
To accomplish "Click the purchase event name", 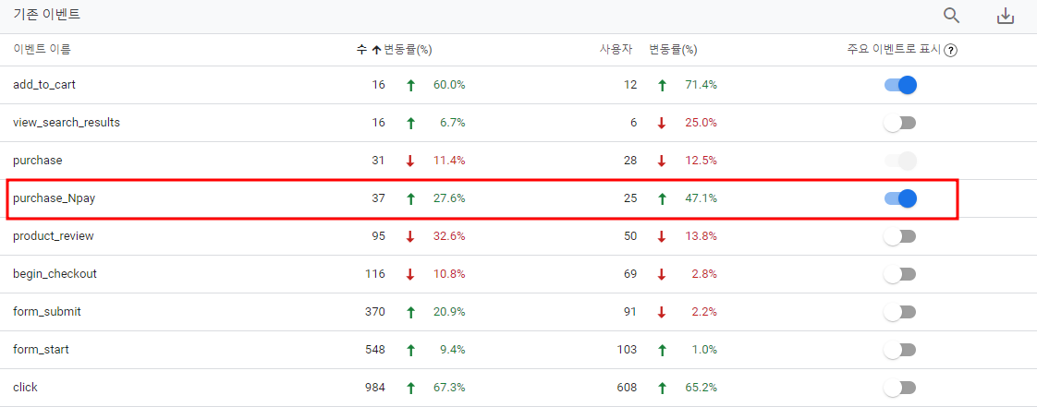I will coord(37,160).
